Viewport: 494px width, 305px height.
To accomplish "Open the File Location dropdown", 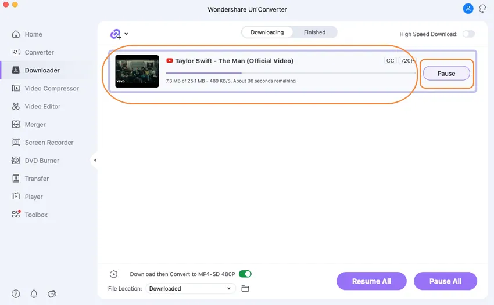I will point(191,288).
